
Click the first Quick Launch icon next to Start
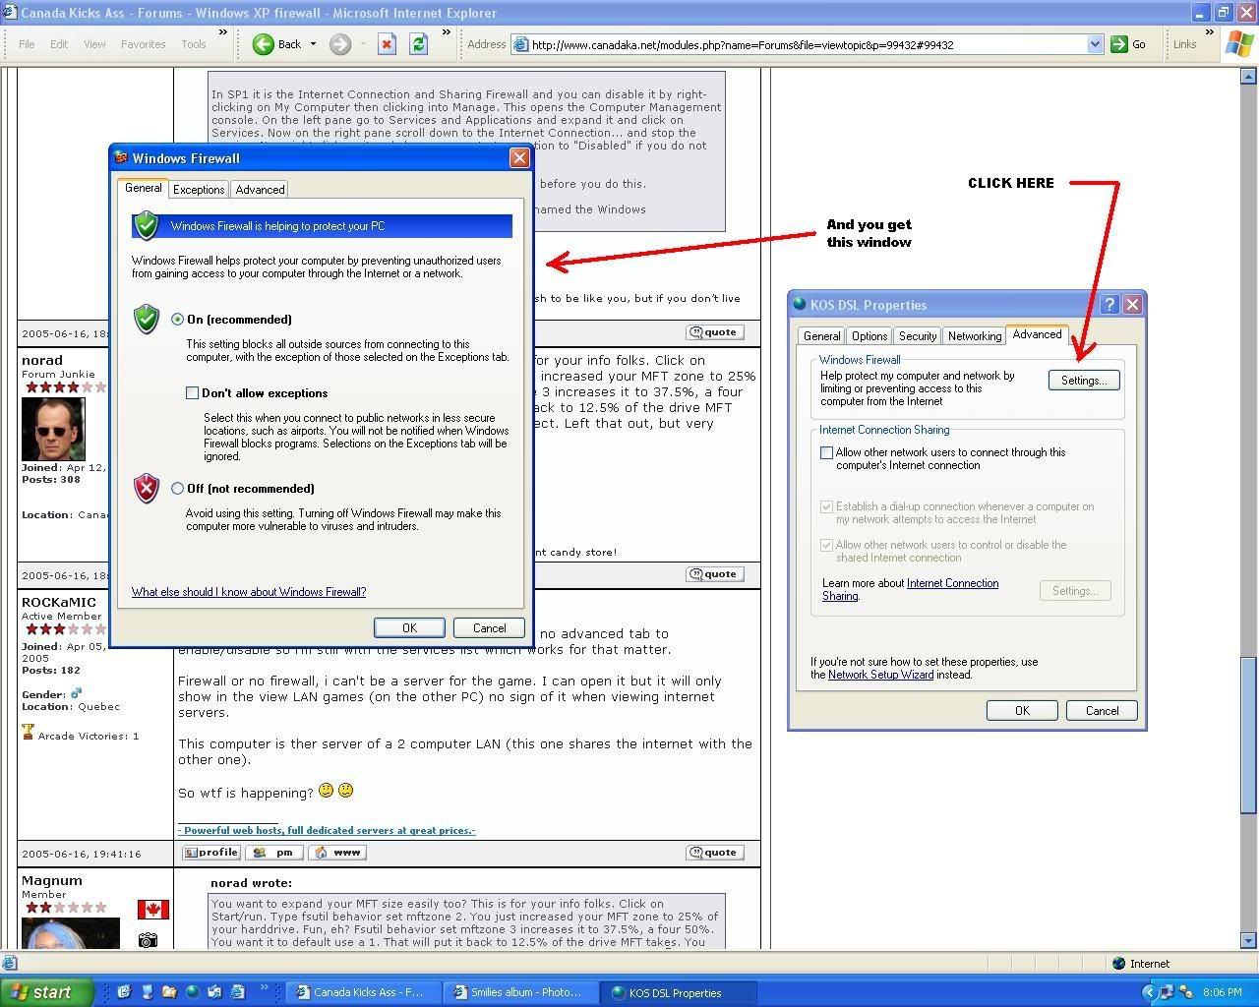click(124, 992)
